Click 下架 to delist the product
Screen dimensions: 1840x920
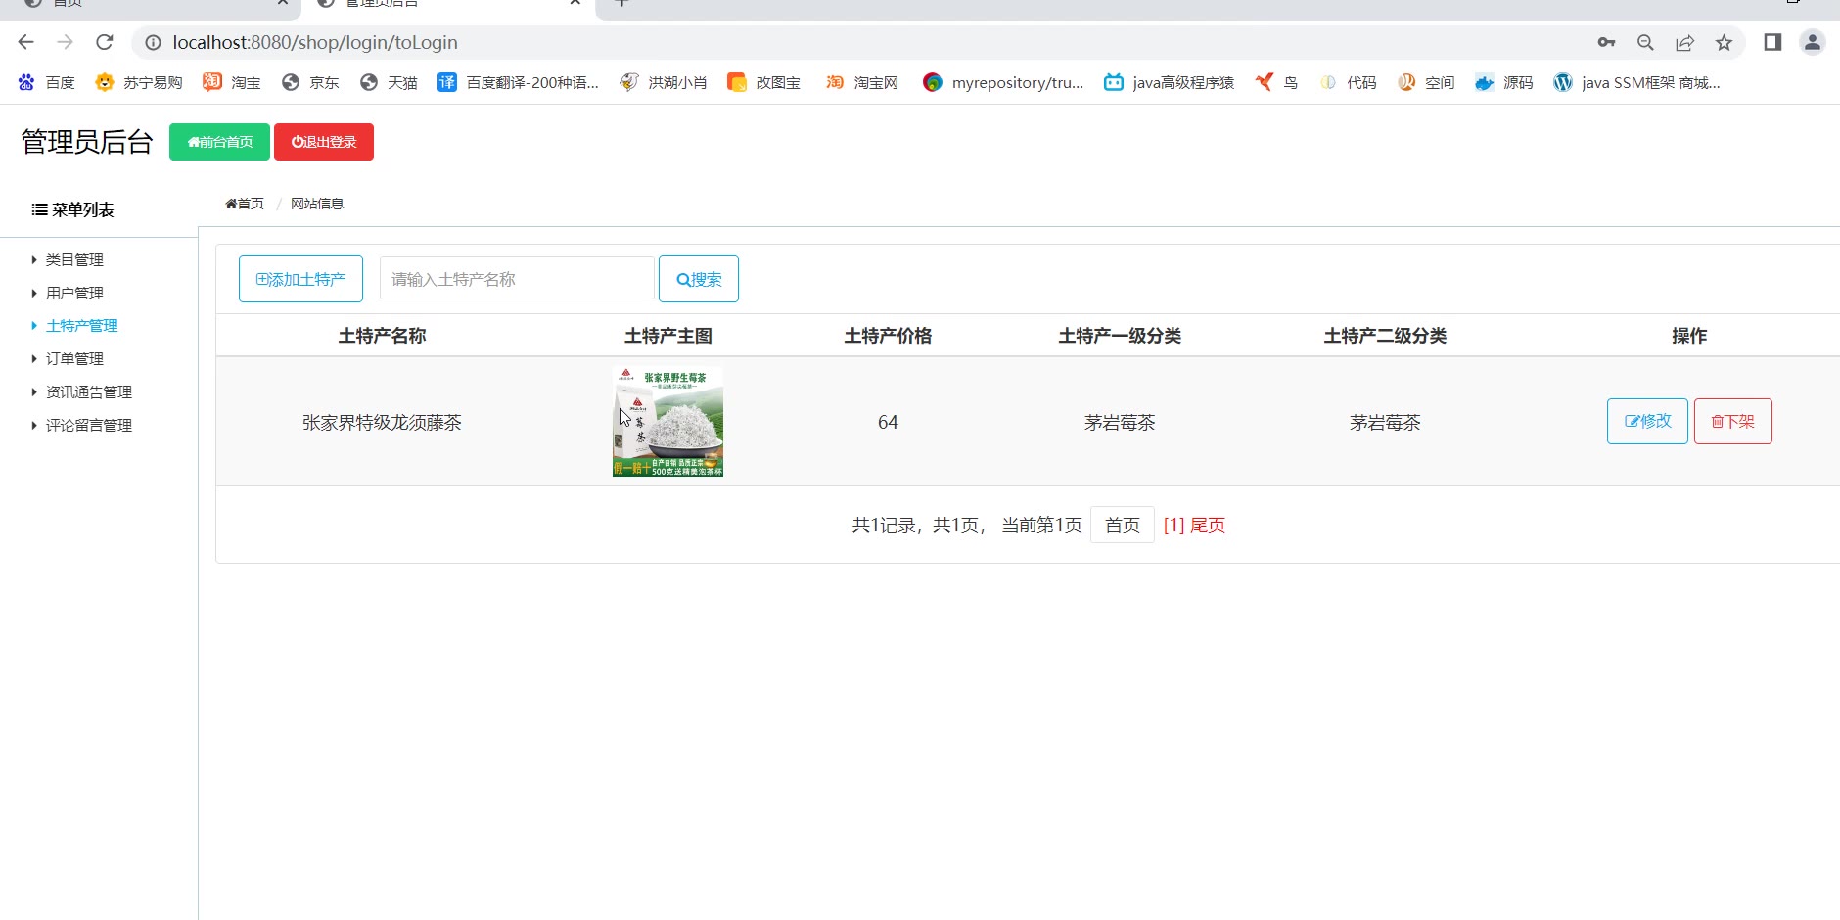[x=1732, y=422]
